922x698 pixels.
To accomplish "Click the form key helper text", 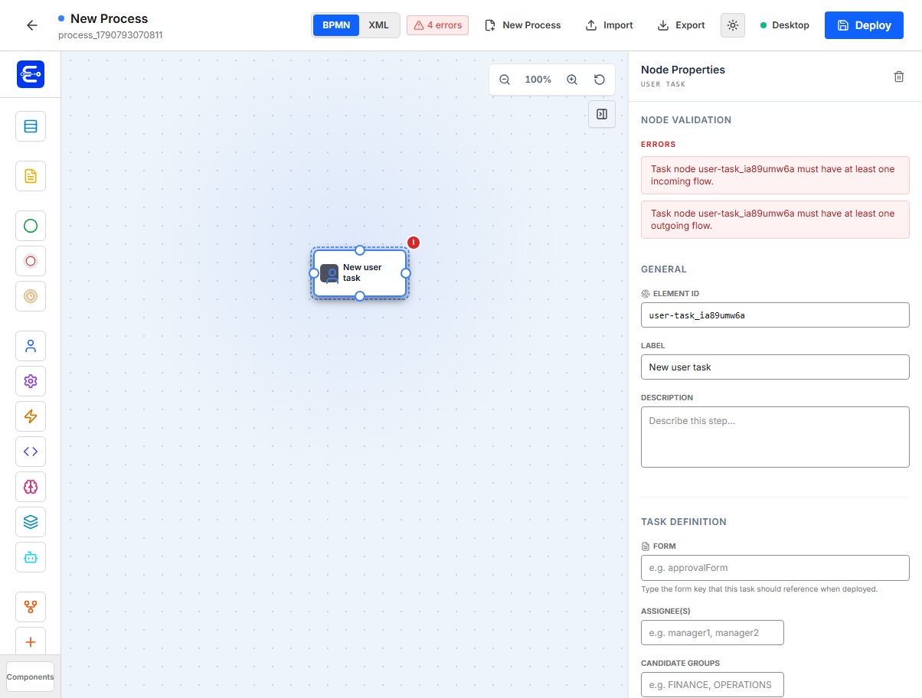I will tap(759, 589).
